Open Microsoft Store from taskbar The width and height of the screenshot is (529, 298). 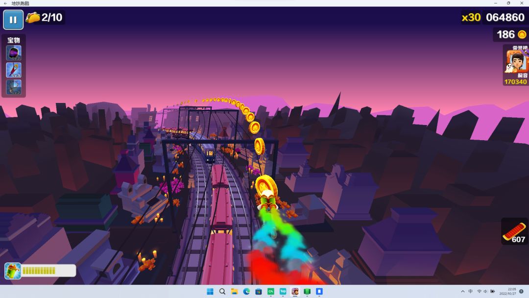coord(259,291)
